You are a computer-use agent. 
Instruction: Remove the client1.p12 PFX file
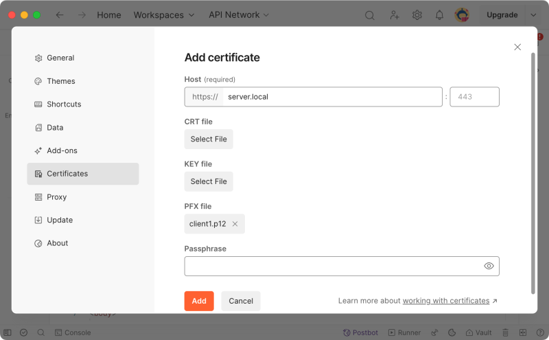click(235, 224)
